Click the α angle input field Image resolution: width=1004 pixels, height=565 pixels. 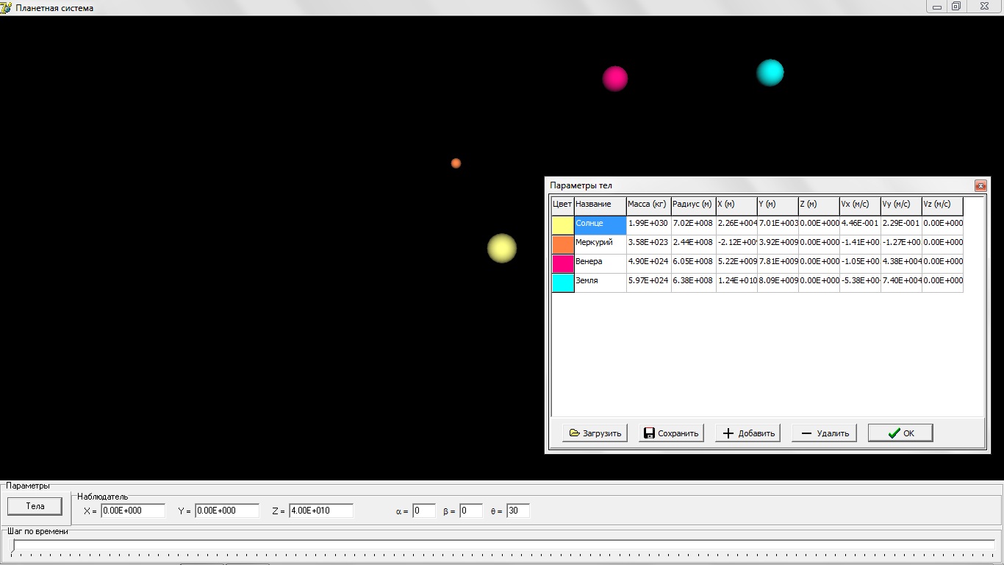point(424,511)
